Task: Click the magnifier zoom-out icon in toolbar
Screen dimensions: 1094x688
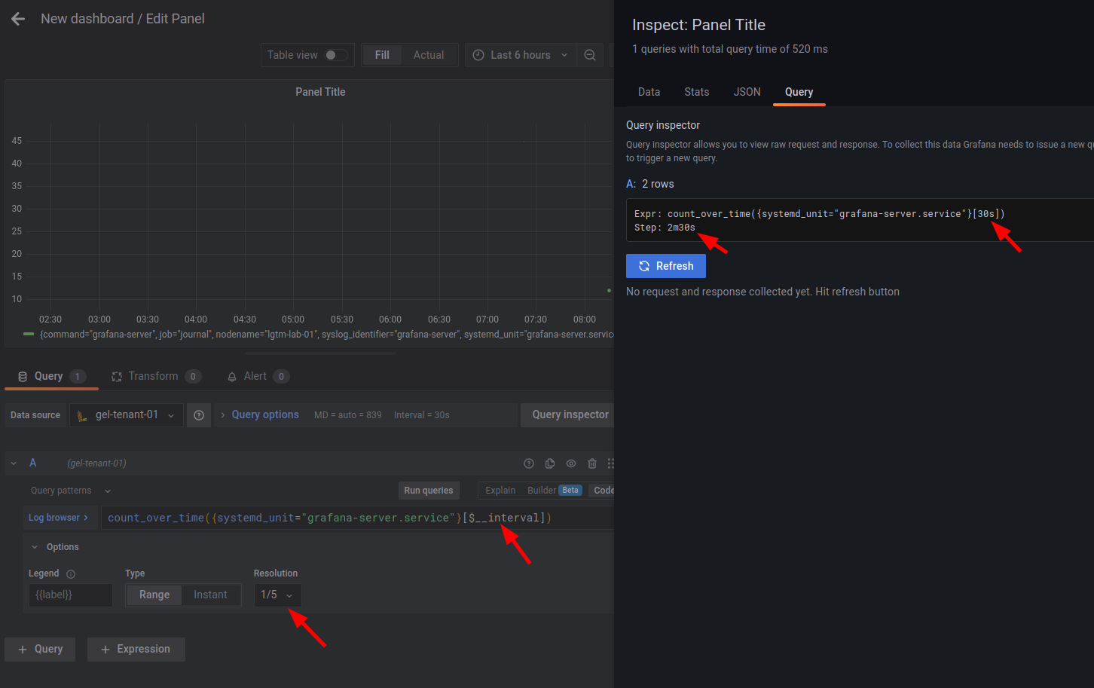Action: point(590,54)
